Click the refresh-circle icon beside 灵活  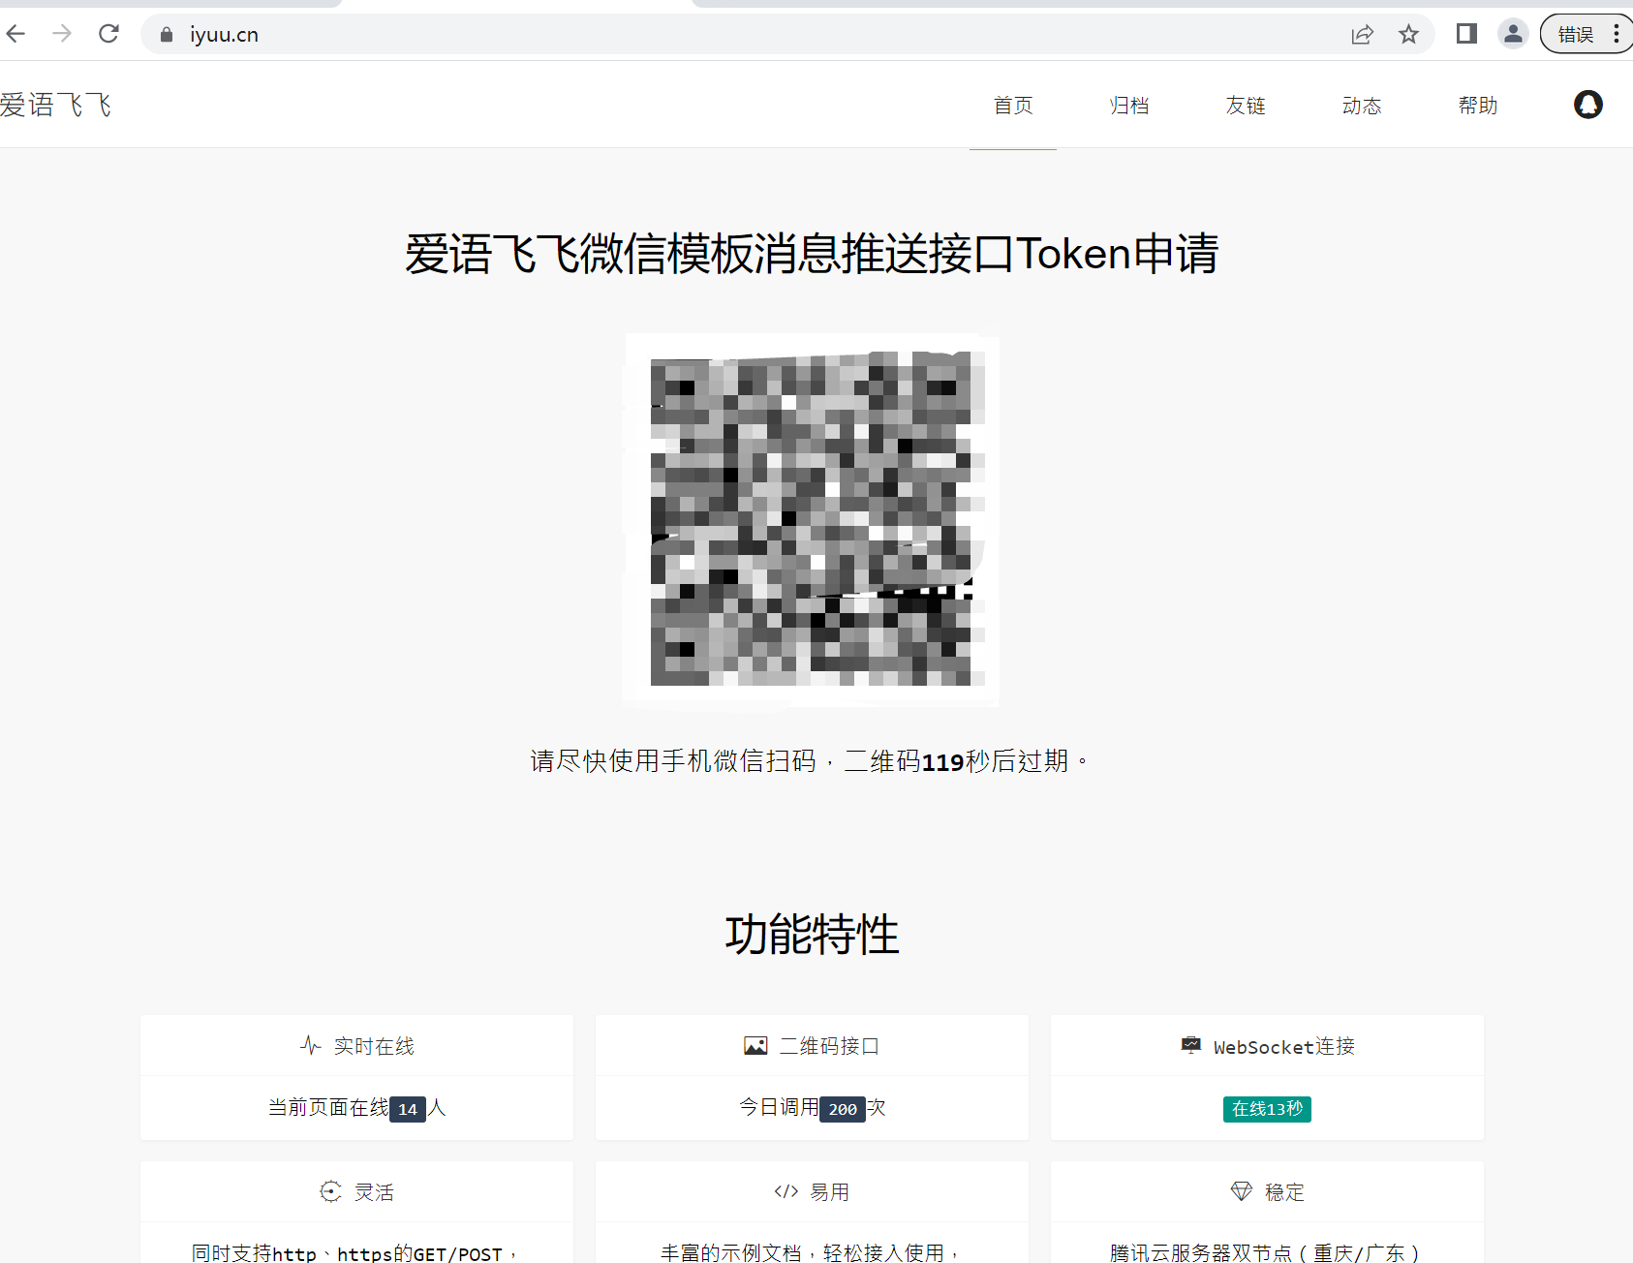[330, 1191]
